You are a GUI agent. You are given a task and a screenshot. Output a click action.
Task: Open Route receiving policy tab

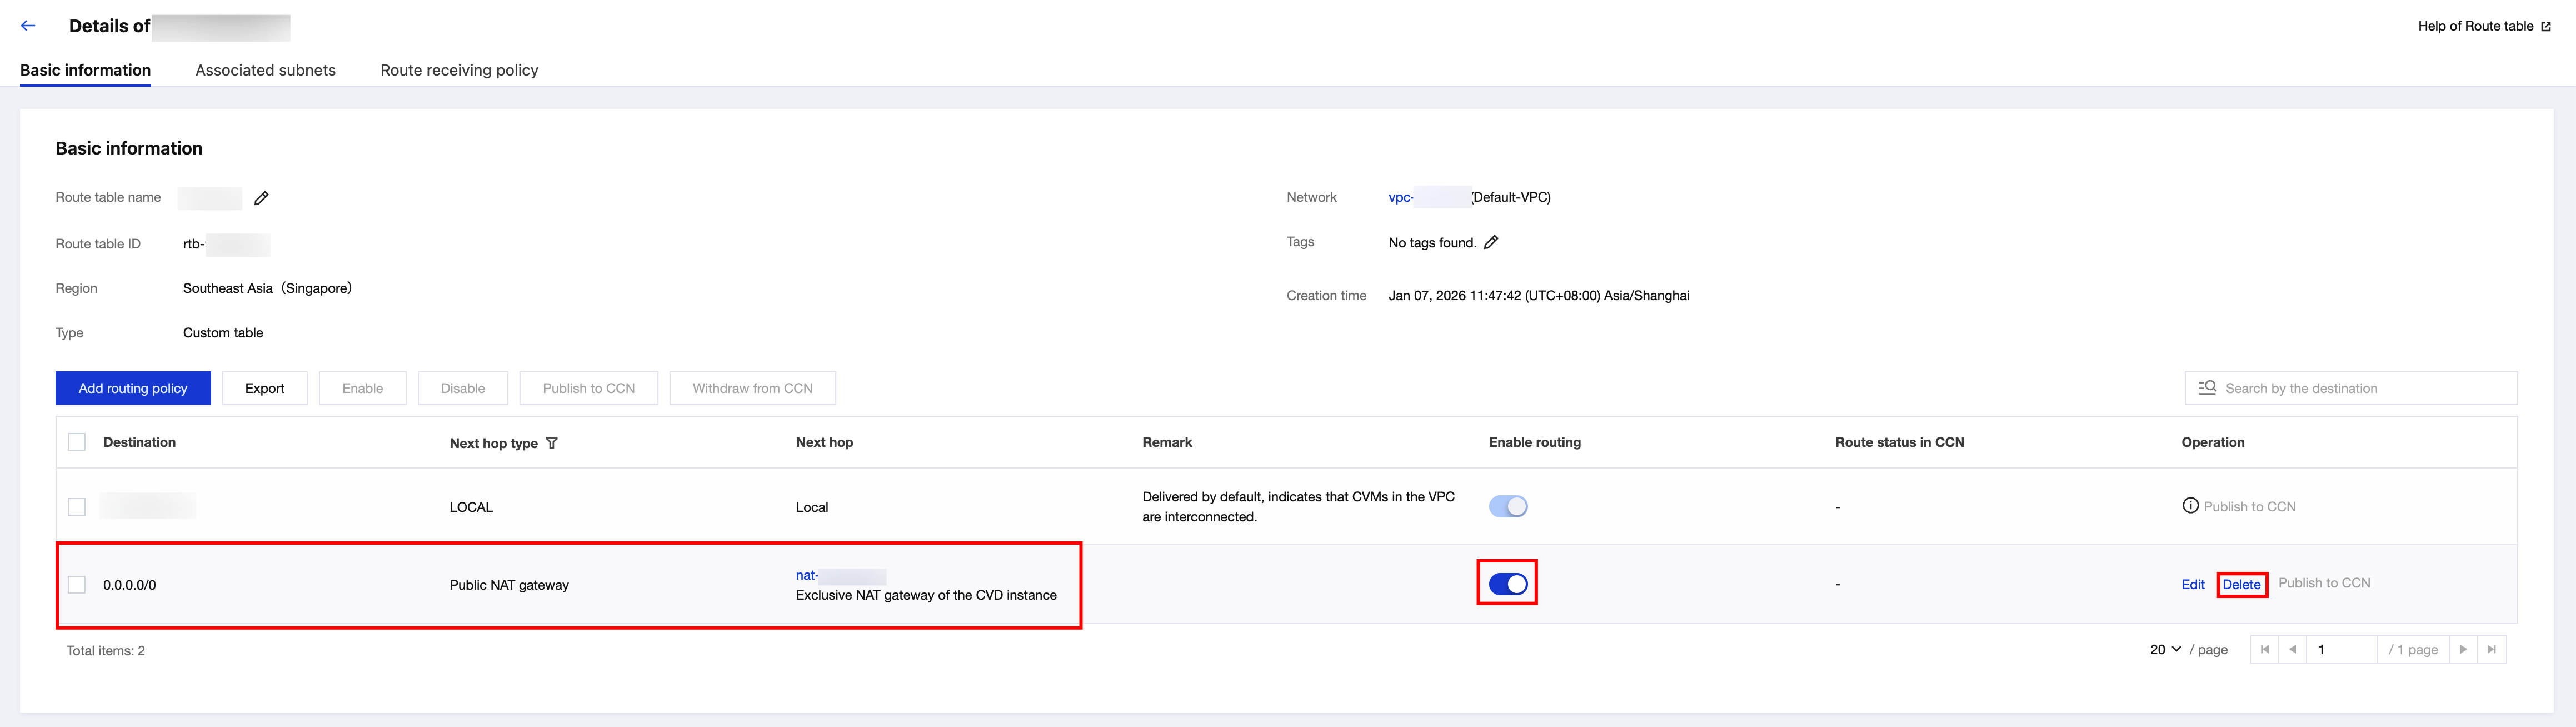(x=459, y=70)
